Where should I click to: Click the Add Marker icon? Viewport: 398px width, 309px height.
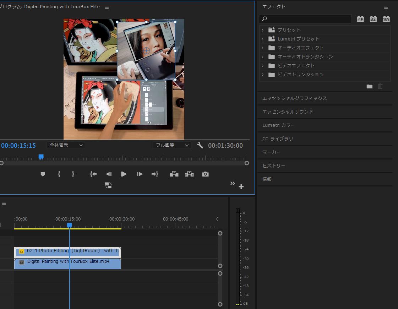click(43, 174)
